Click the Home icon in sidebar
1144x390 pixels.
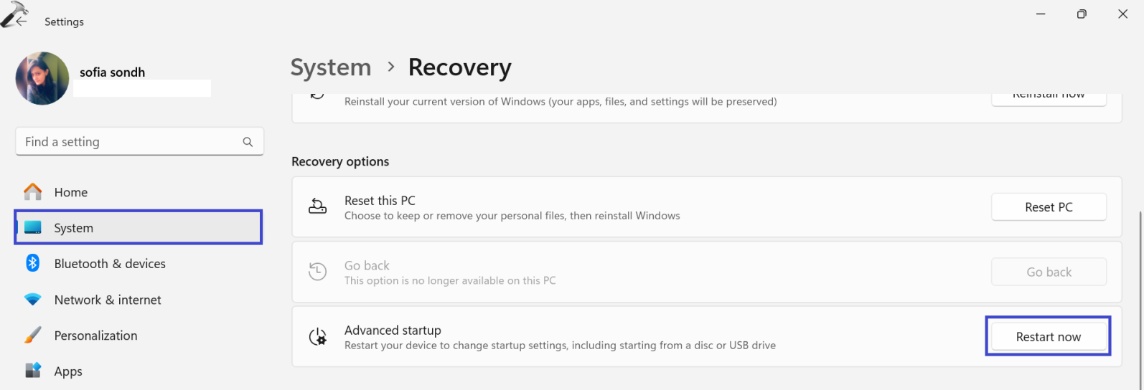pos(33,192)
